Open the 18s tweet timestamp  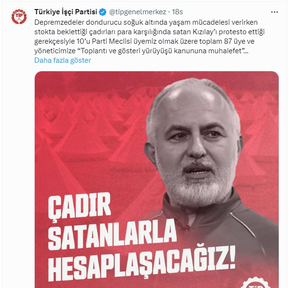point(177,12)
